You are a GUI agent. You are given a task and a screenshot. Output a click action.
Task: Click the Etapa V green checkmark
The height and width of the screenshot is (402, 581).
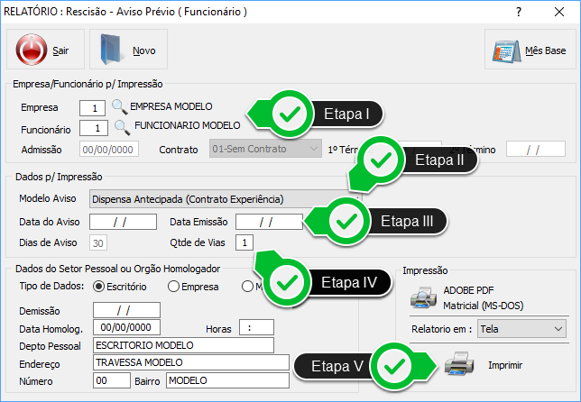(392, 367)
